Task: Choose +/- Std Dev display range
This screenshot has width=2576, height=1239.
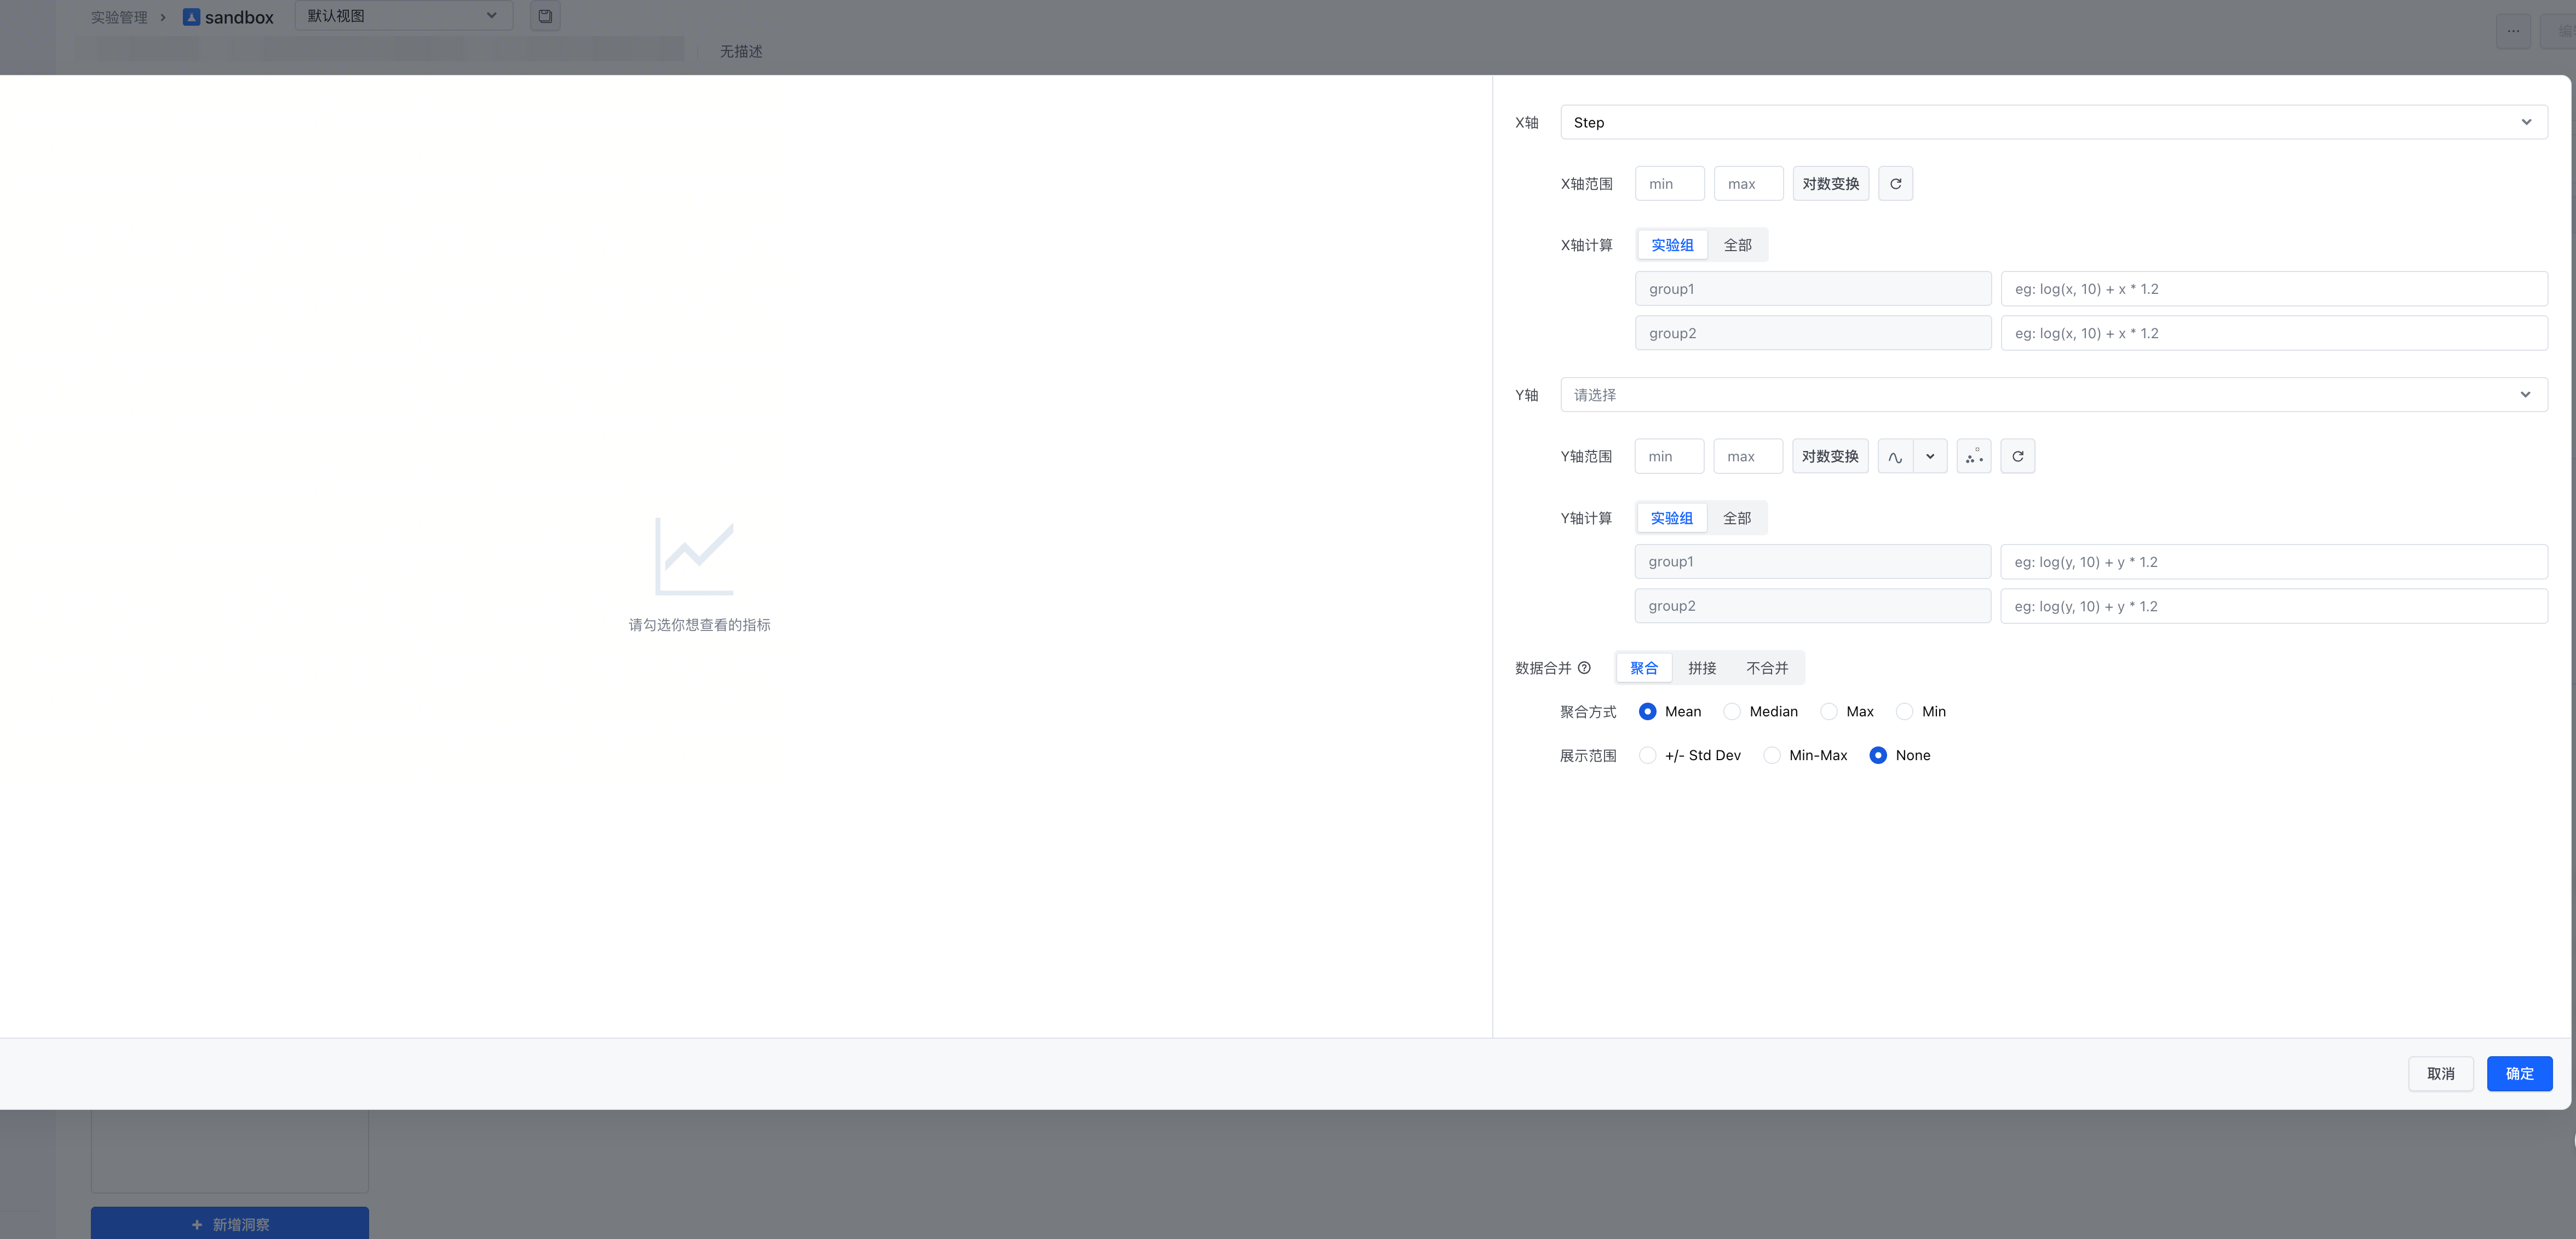Action: [1647, 755]
